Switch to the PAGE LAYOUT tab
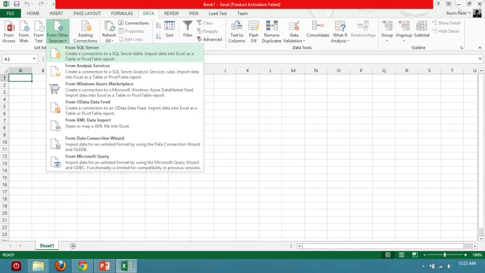Image resolution: width=485 pixels, height=273 pixels. pyautogui.click(x=87, y=13)
